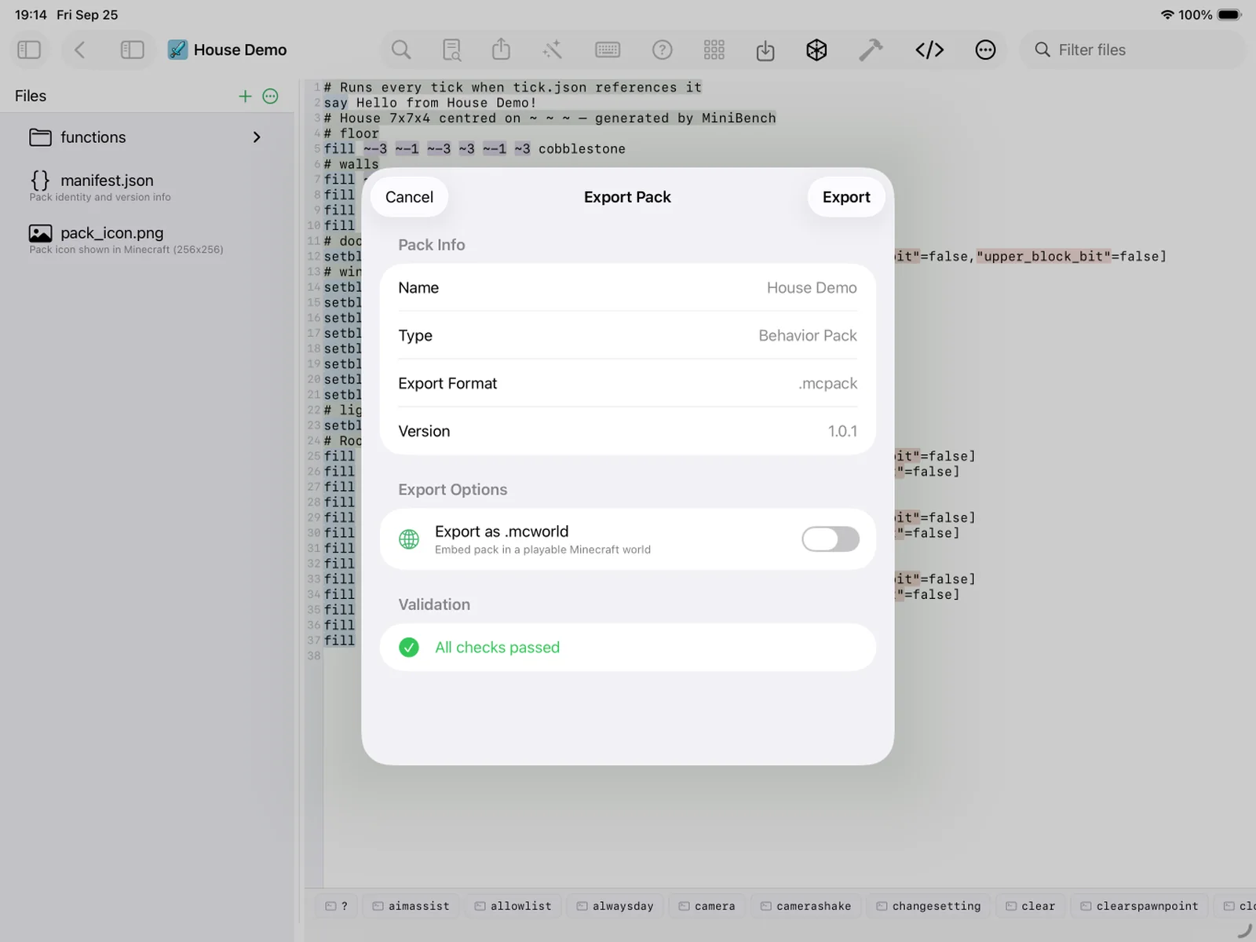Image resolution: width=1256 pixels, height=942 pixels.
Task: Toggle the sidebar icon at top left
Action: point(29,50)
